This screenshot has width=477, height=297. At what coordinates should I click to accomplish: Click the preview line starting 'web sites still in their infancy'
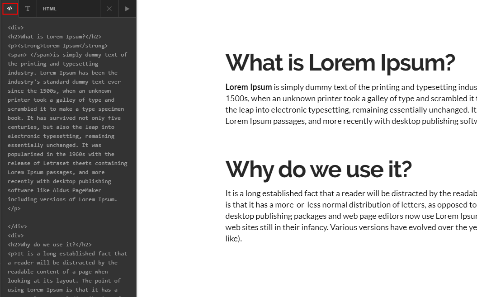(351, 227)
